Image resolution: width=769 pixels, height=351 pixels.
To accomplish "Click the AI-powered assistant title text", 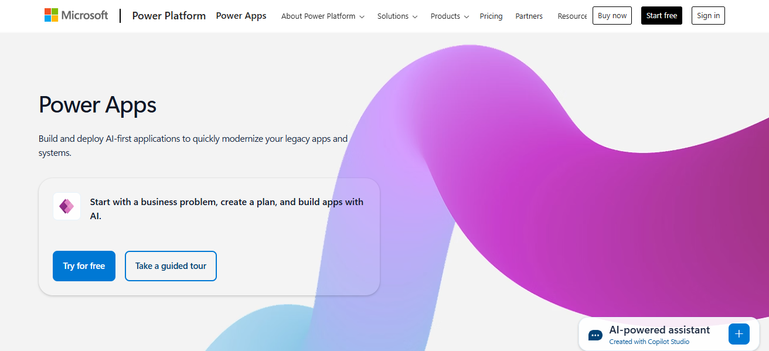I will click(659, 330).
